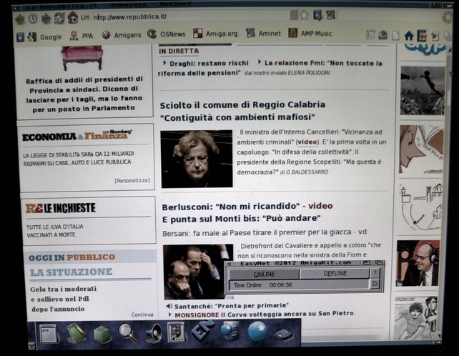This screenshot has width=459, height=356.
Task: Click the blue house icon in right toolbar
Action: (x=409, y=36)
